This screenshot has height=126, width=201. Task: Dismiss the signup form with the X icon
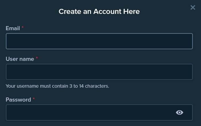pos(193,7)
